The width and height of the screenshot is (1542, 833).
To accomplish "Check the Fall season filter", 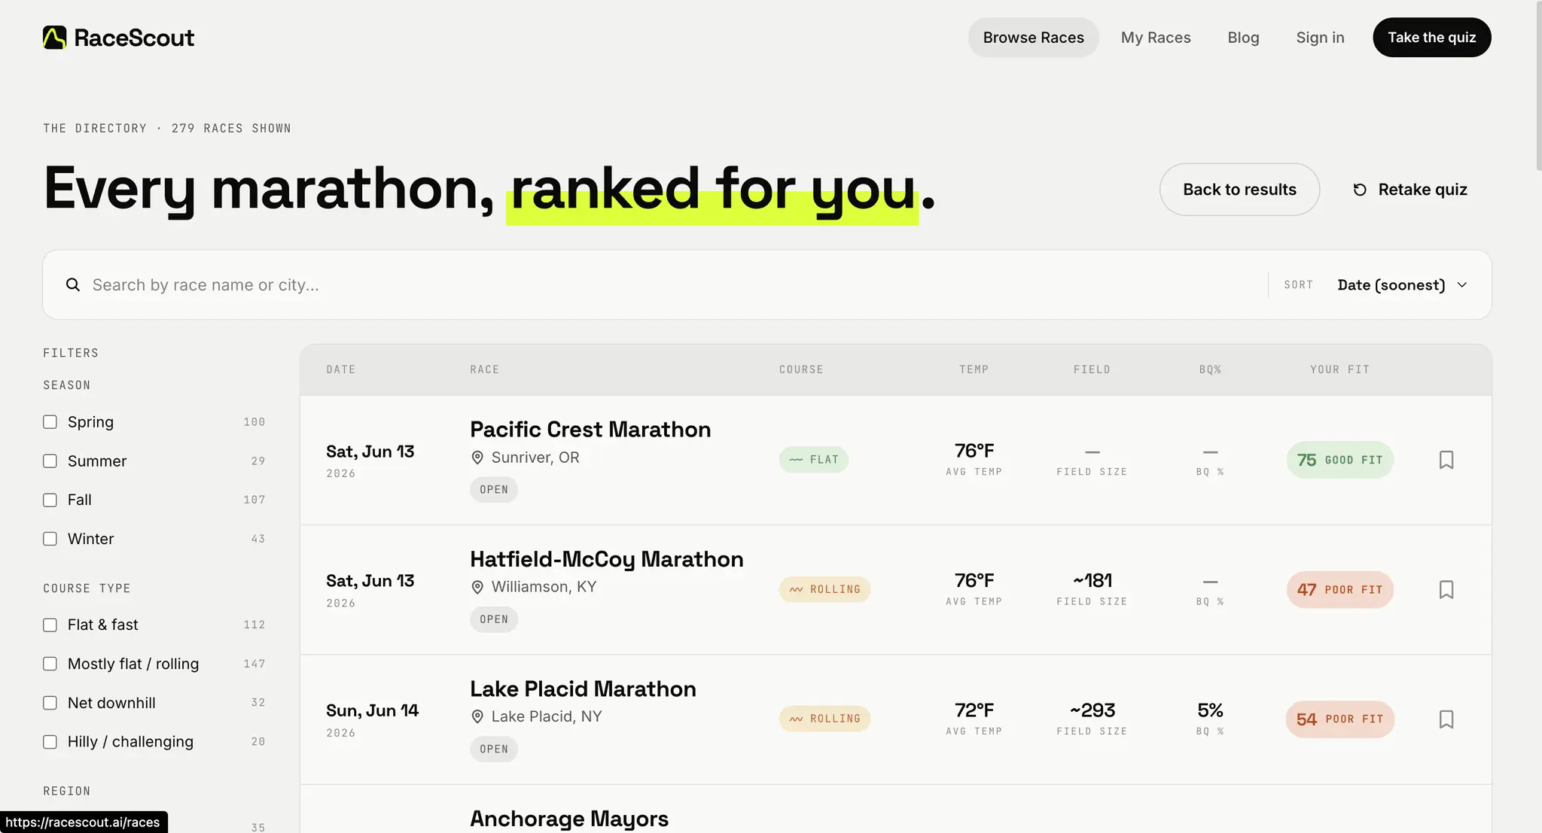I will (x=50, y=500).
